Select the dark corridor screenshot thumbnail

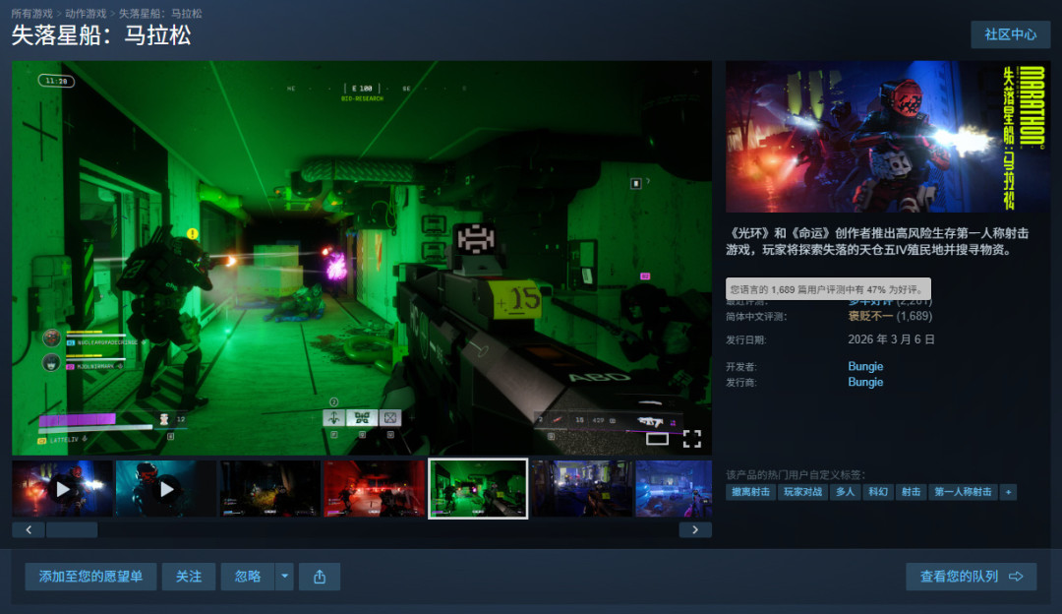[x=270, y=489]
